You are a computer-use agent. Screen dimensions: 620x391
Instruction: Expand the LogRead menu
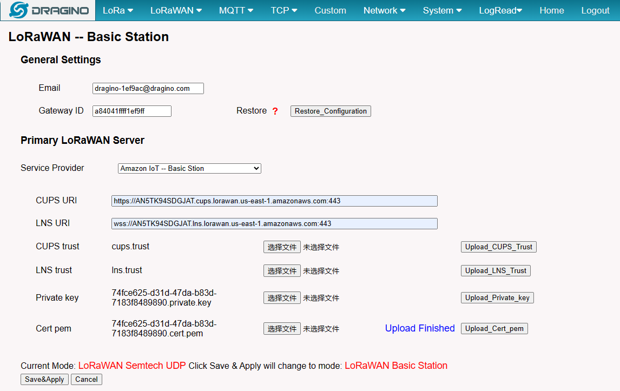point(500,10)
